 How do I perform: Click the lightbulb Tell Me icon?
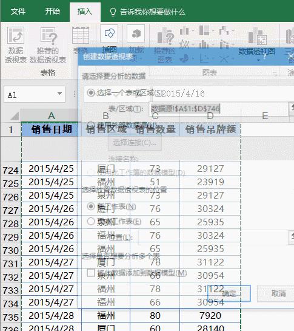pyautogui.click(x=113, y=12)
